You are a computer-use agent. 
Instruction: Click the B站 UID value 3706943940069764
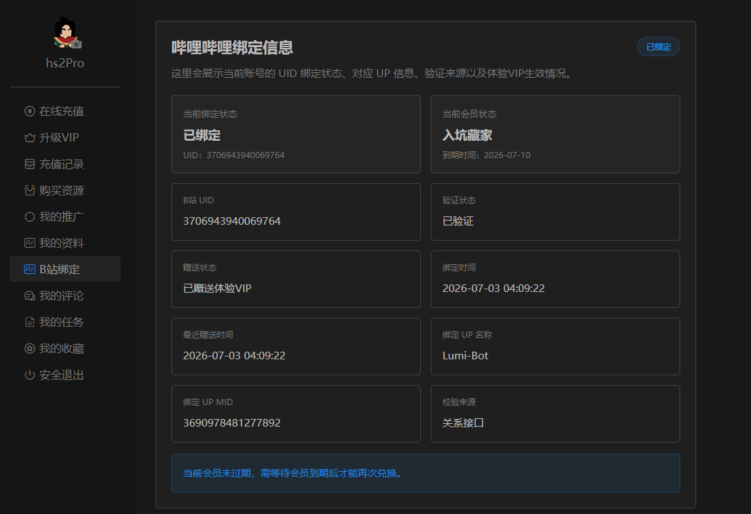232,221
